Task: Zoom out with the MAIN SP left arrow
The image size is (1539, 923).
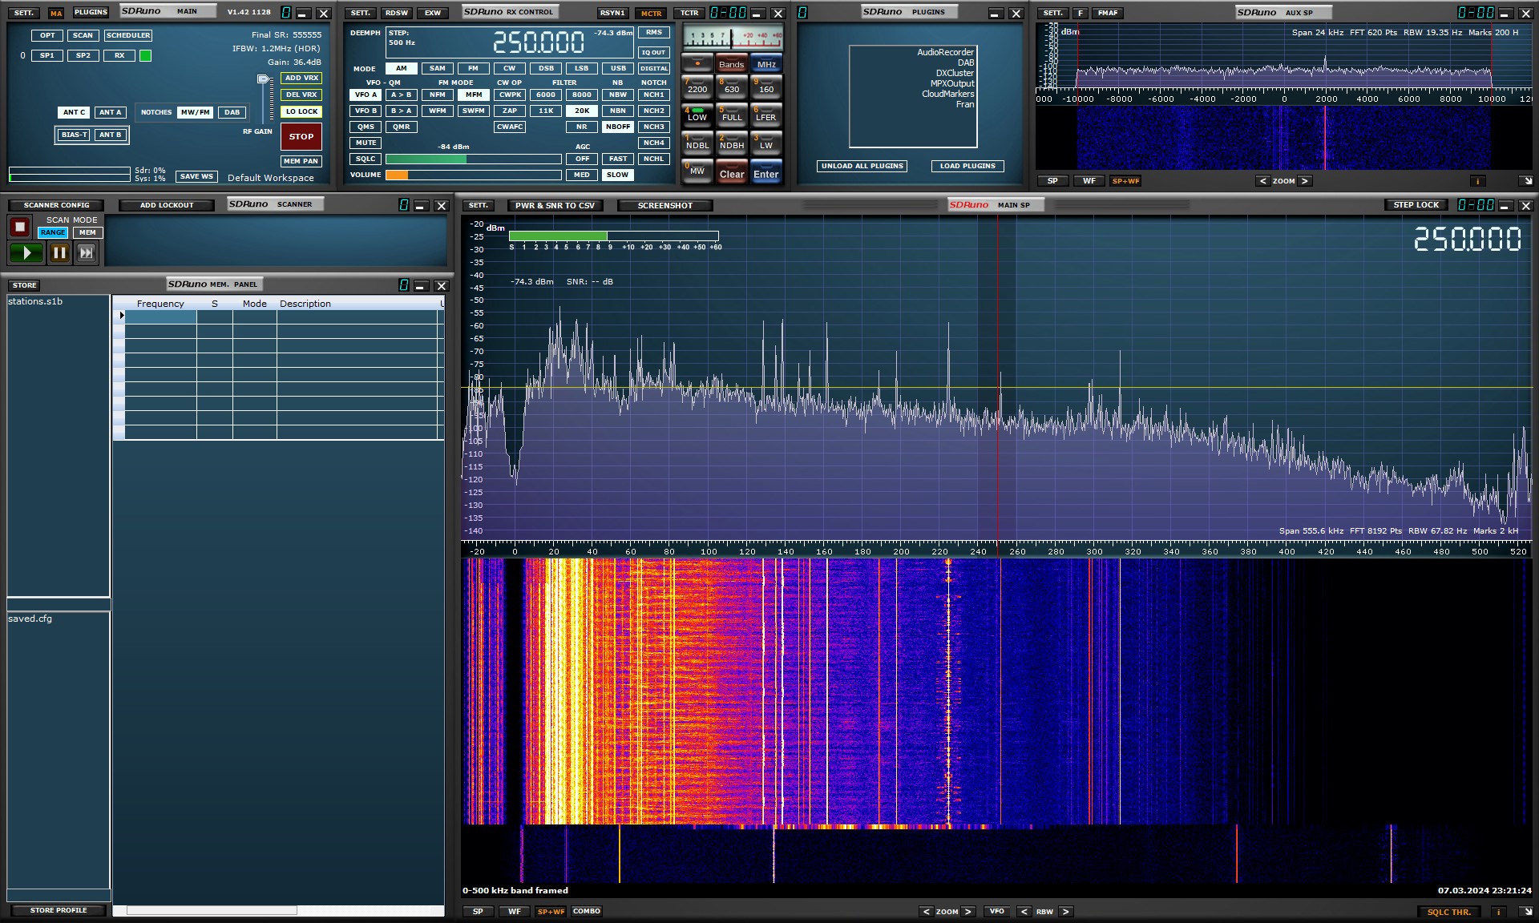Action: (x=926, y=912)
